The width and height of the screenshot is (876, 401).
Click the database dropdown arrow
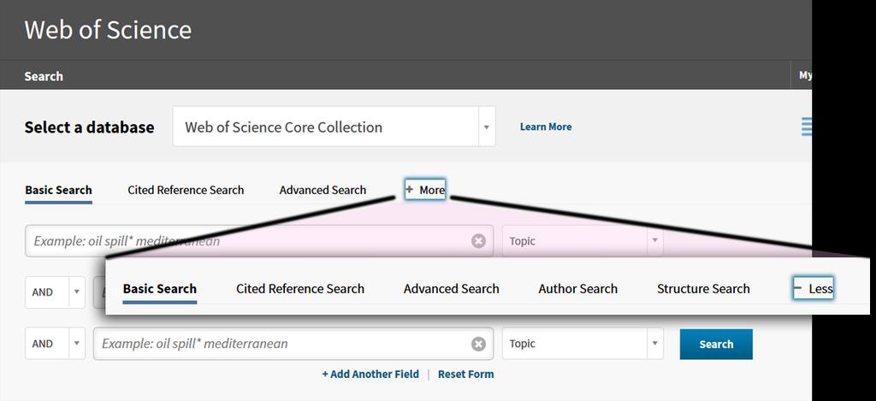486,127
